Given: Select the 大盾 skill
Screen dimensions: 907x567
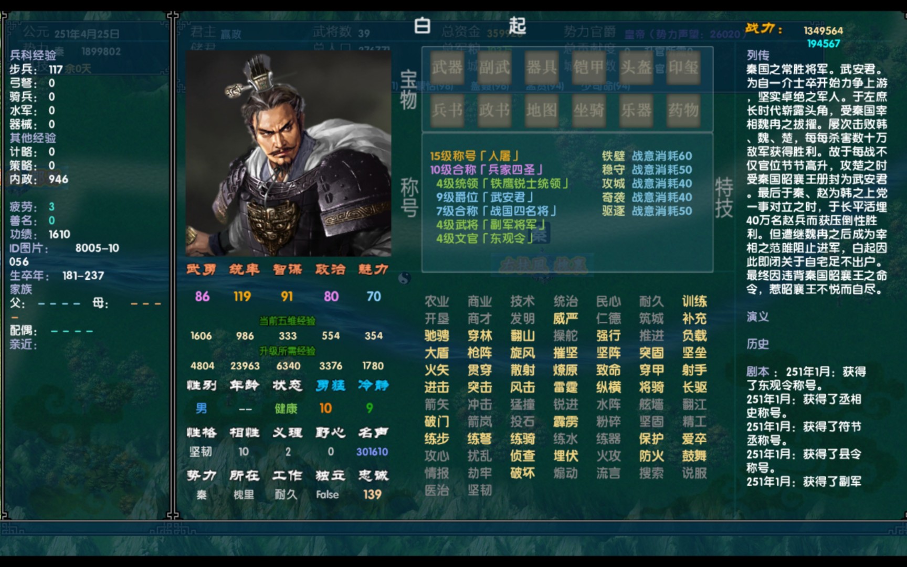Looking at the screenshot, I should (437, 353).
